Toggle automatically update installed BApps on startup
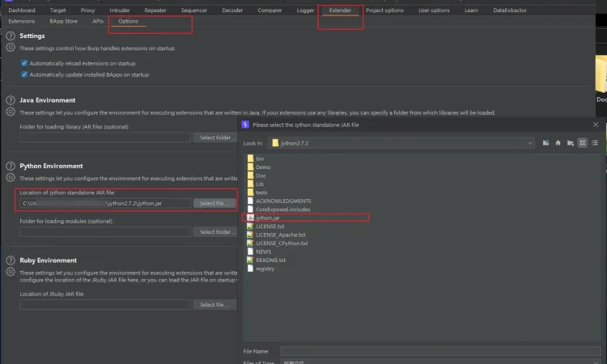607x364 pixels. tap(24, 74)
